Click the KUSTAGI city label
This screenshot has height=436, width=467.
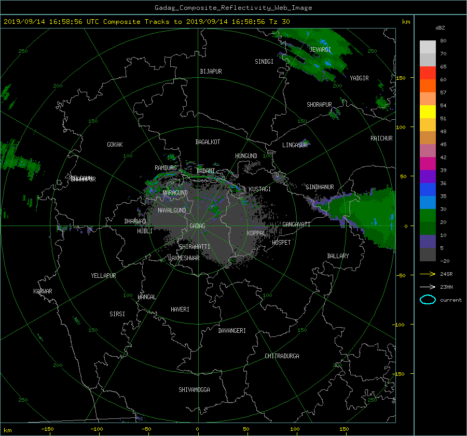(x=260, y=189)
